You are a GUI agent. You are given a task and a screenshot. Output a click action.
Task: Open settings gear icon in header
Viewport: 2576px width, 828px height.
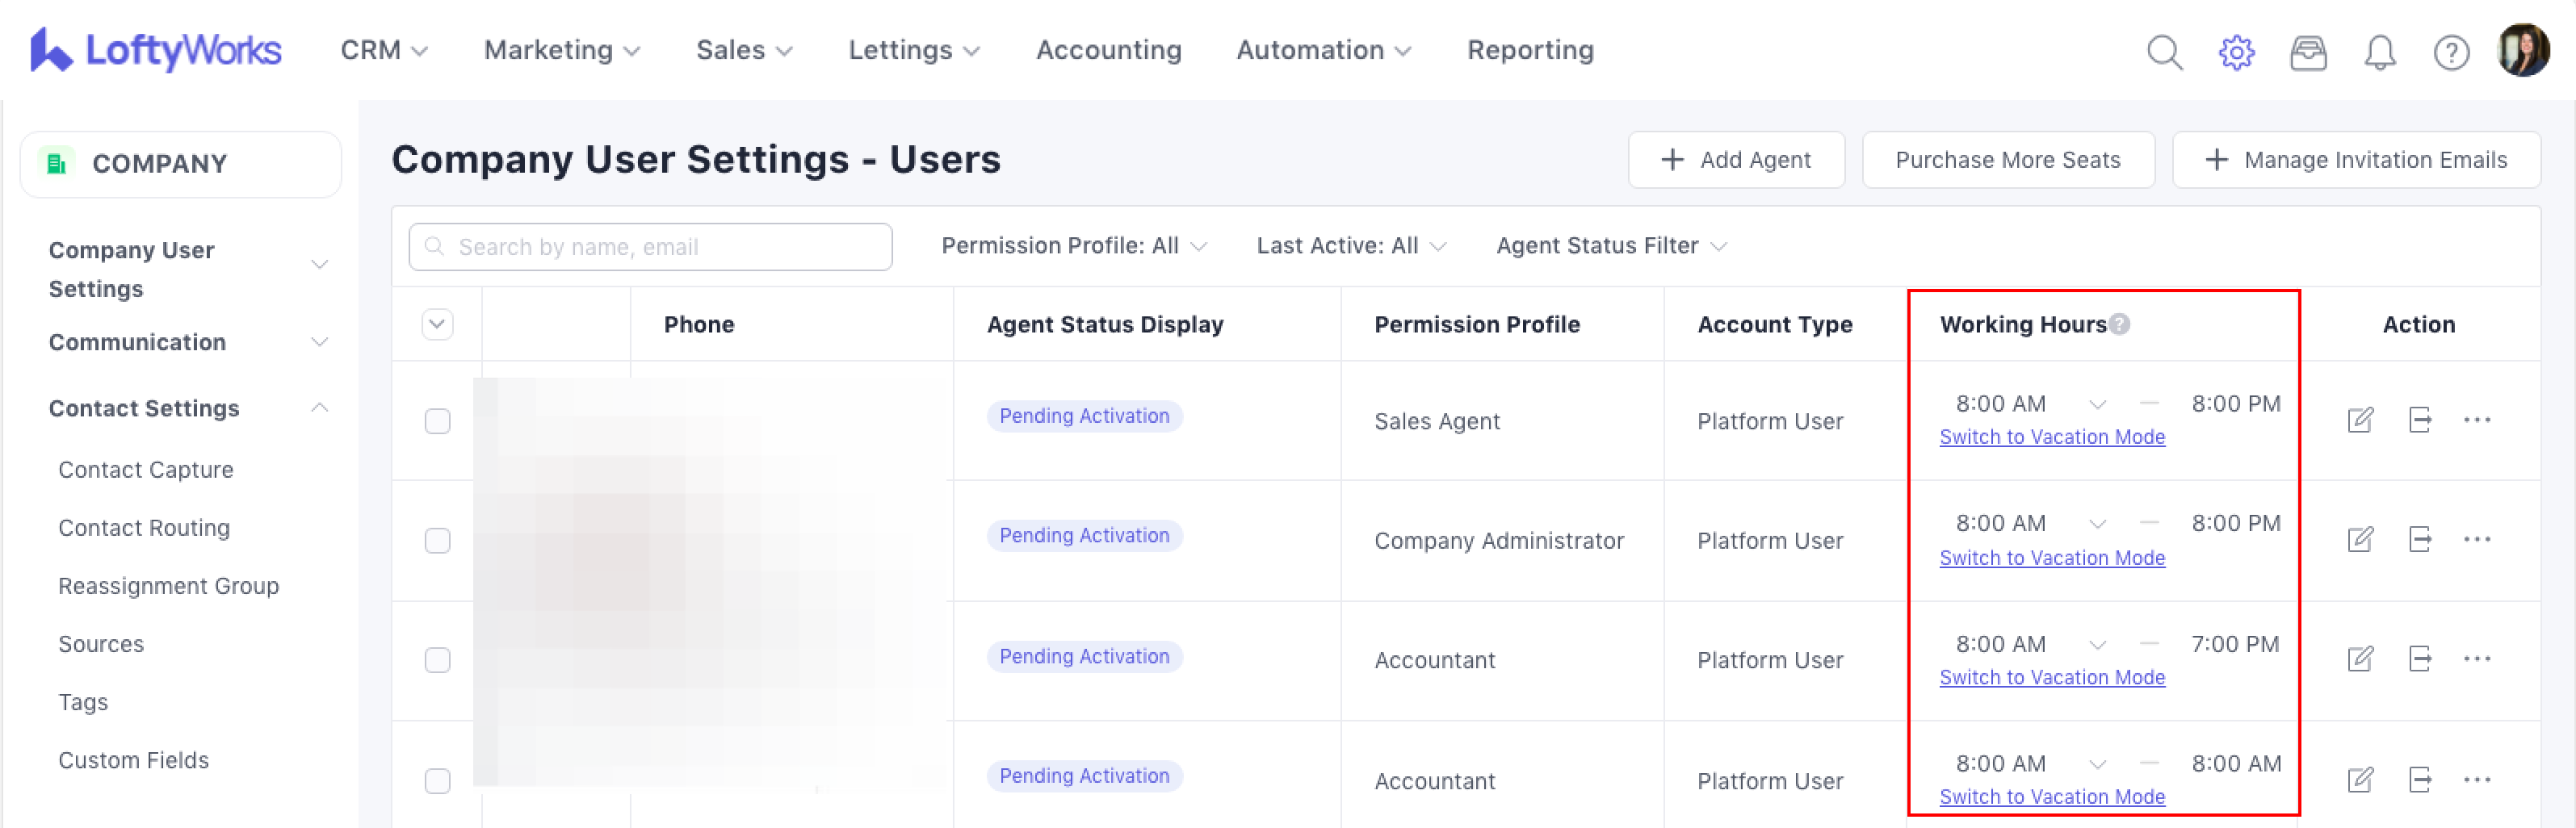coord(2236,52)
